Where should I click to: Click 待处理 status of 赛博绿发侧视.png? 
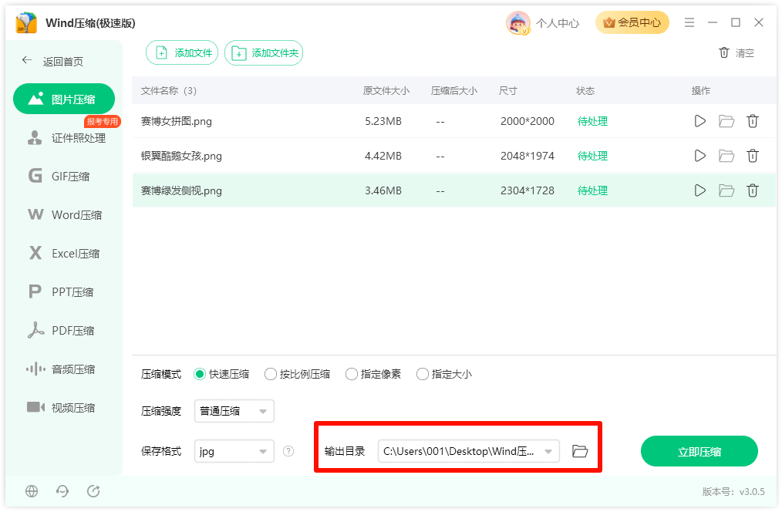click(x=592, y=190)
